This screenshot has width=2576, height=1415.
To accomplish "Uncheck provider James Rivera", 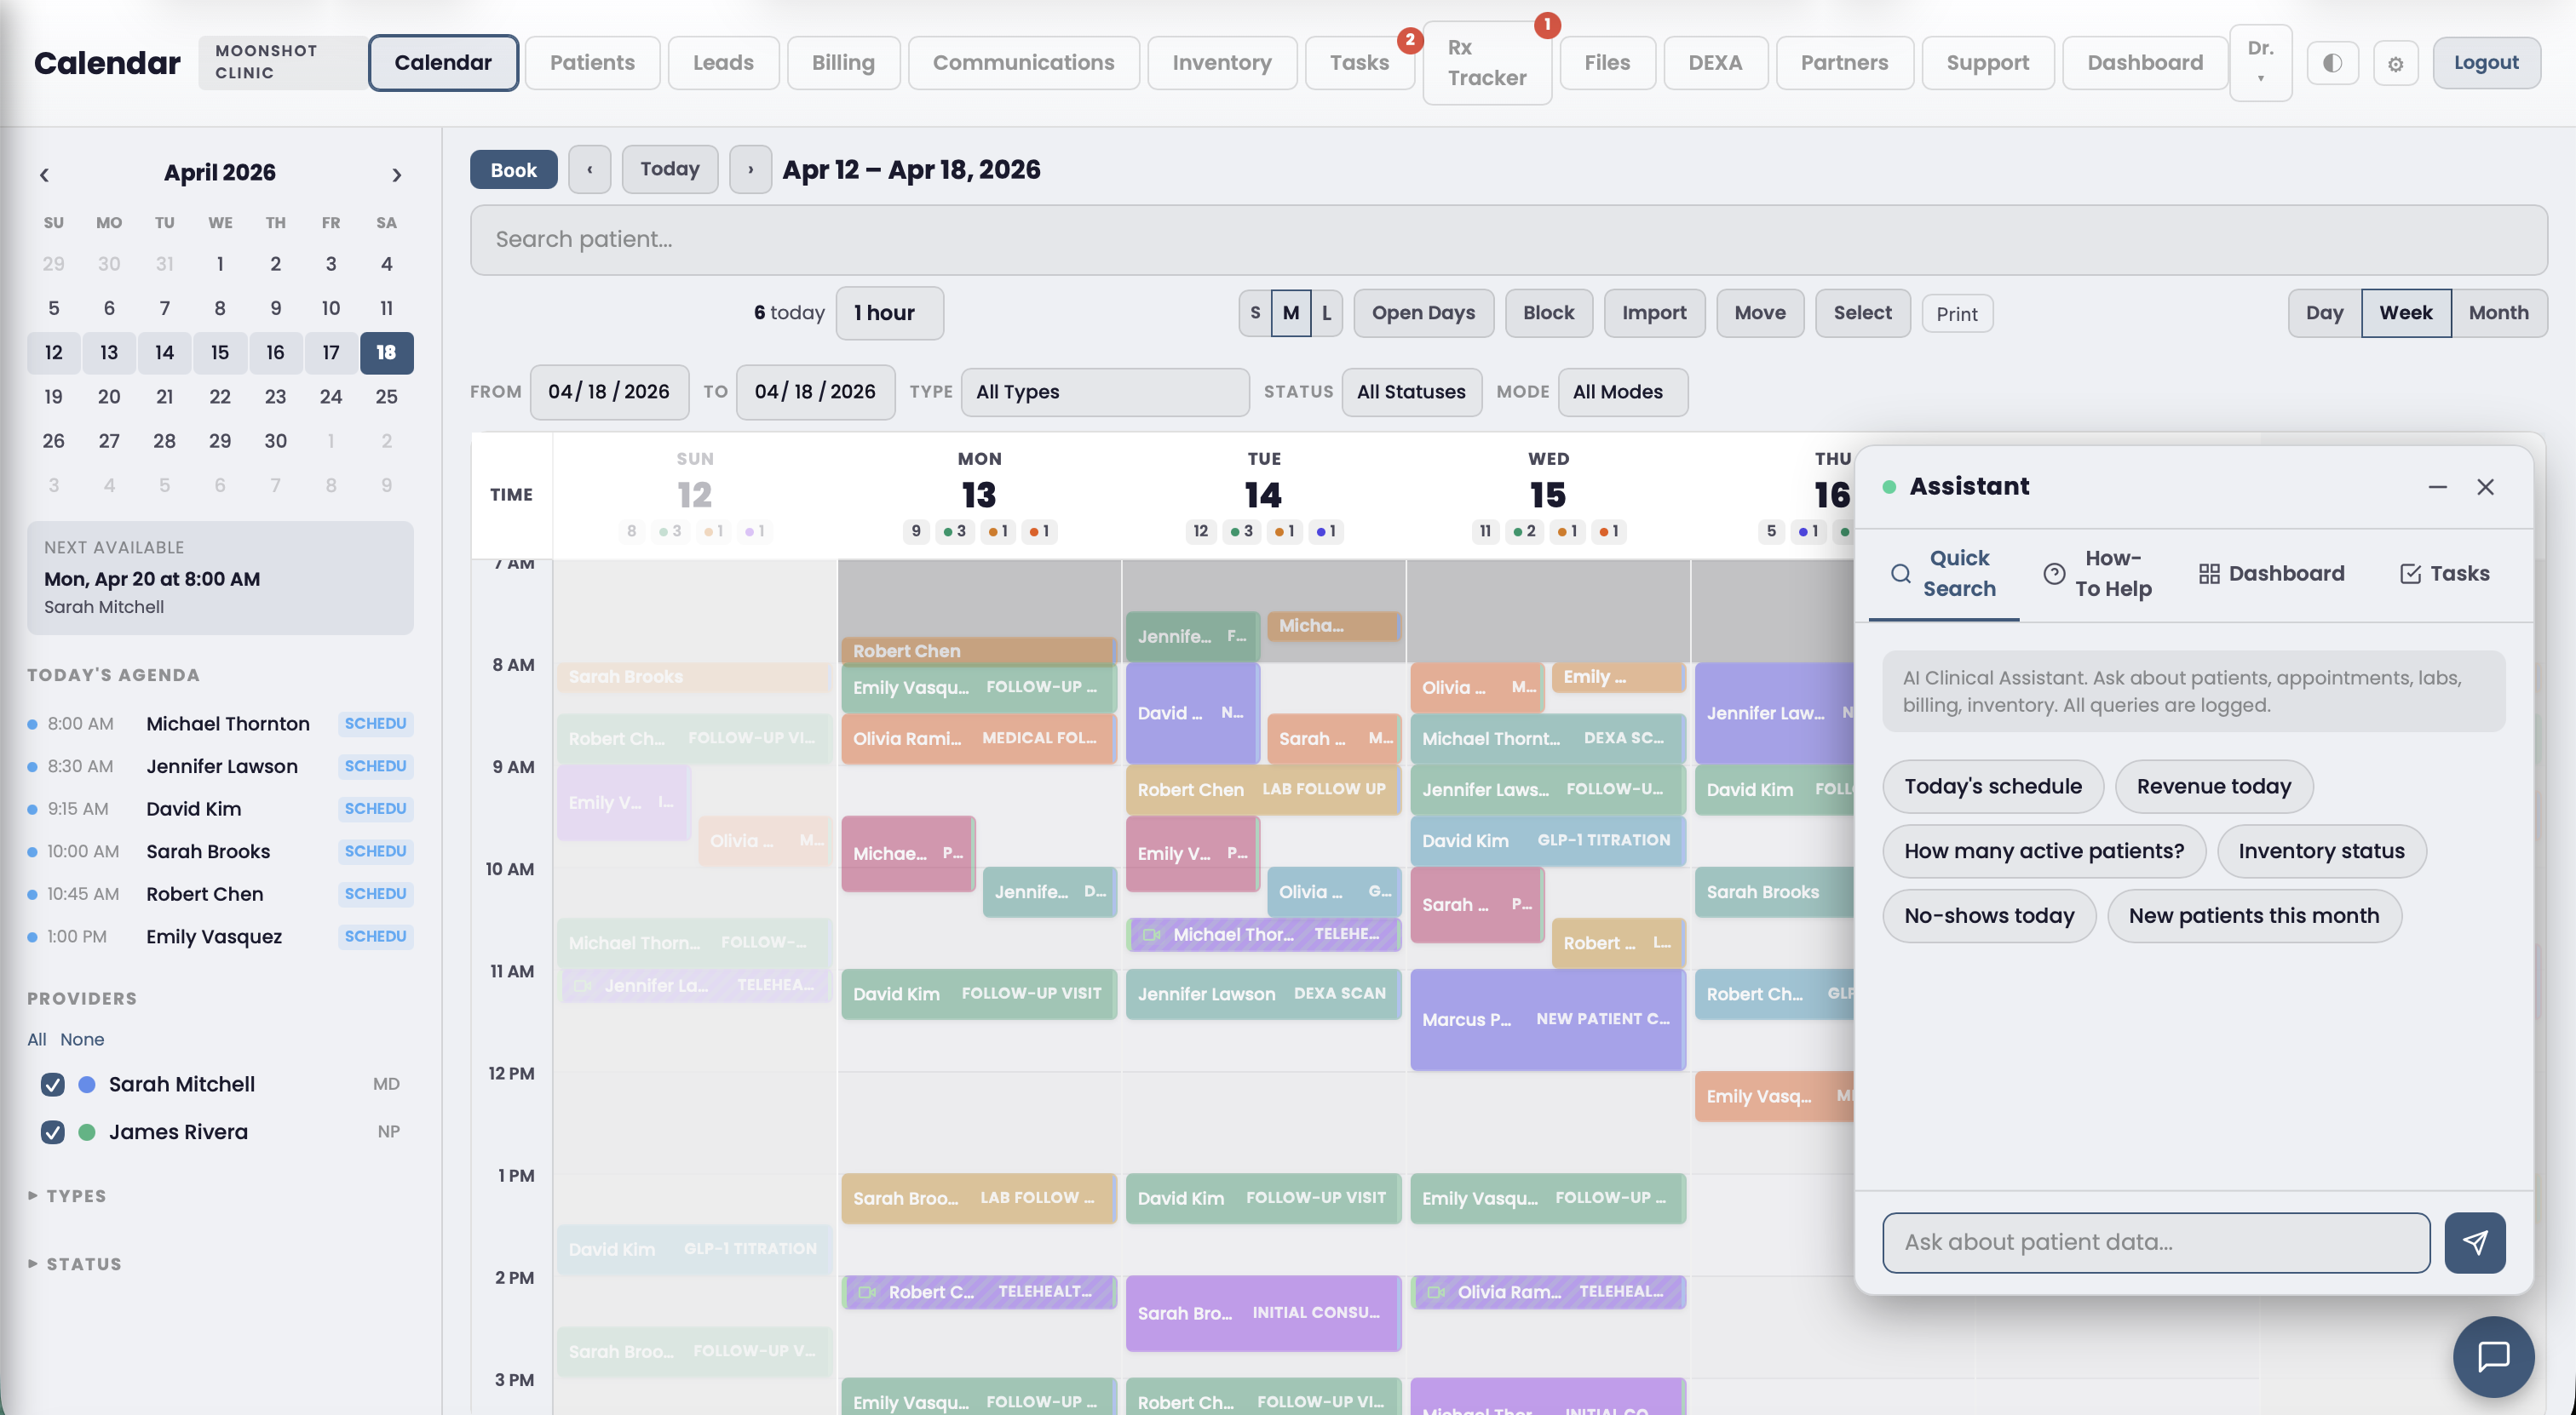I will pyautogui.click(x=52, y=1132).
